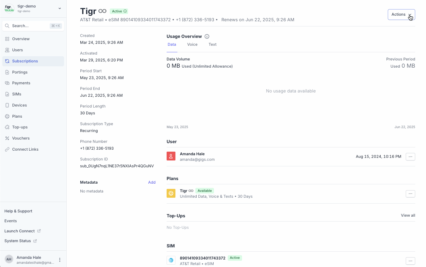Viewport: 426px width, 267px height.
Task: Open Devices in the sidebar
Action: pyautogui.click(x=33, y=105)
